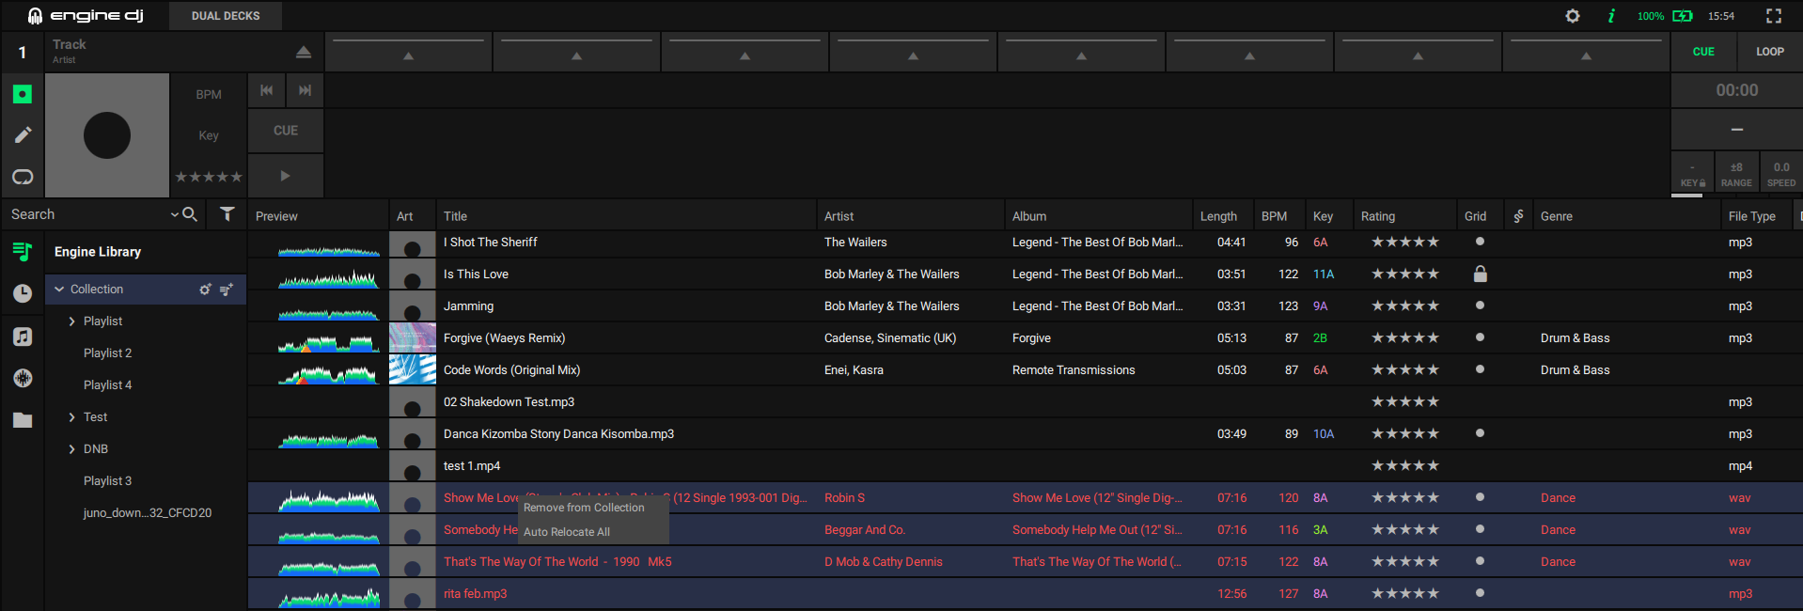Click Forgive (Waeys Remix) album art
1803x611 pixels.
point(413,337)
